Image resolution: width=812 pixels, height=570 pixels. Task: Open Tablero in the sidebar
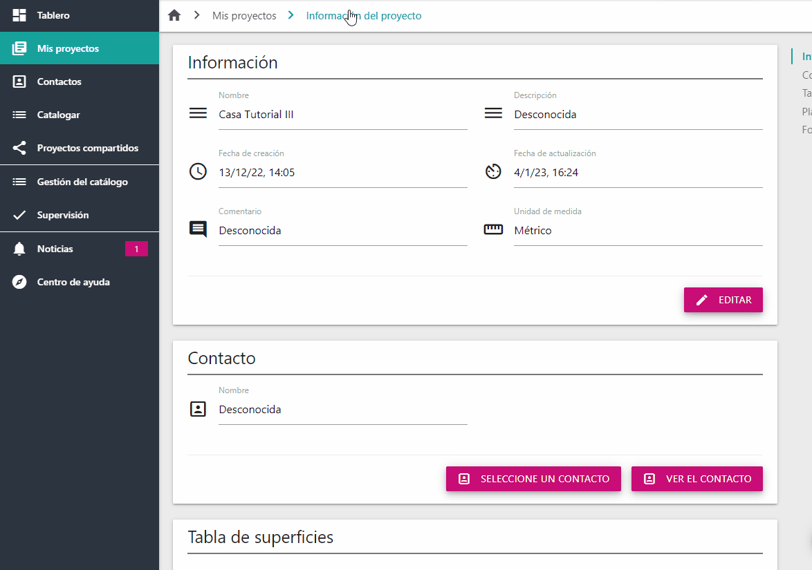point(80,15)
